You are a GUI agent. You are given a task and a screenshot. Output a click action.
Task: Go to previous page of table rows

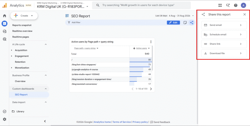pos(132,89)
